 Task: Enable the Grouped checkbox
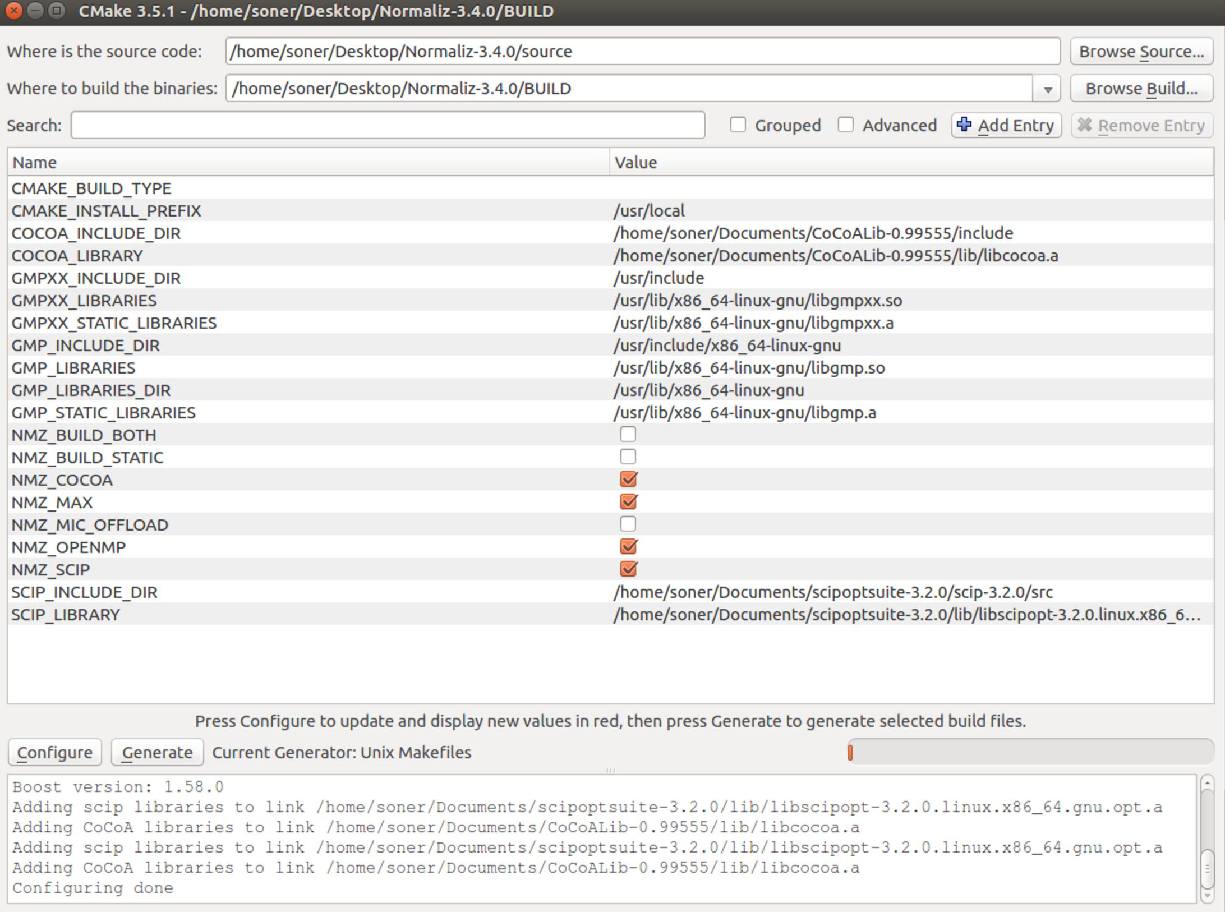[738, 125]
